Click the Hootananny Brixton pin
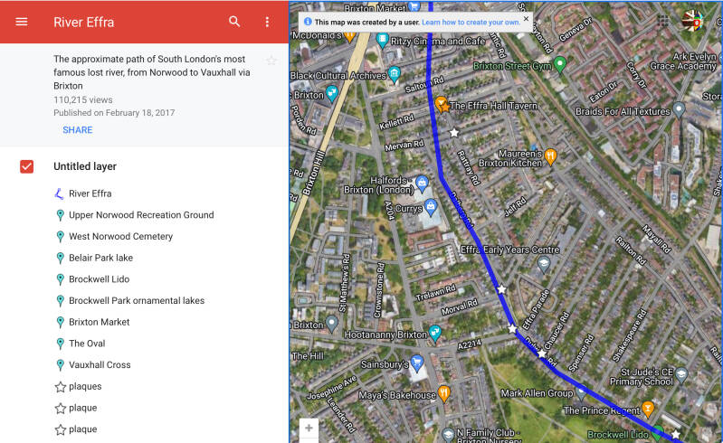This screenshot has height=443, width=723. coord(435,333)
